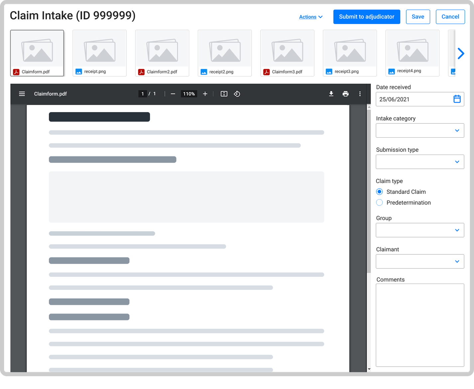This screenshot has width=474, height=389.
Task: Open the Actions menu
Action: (311, 17)
